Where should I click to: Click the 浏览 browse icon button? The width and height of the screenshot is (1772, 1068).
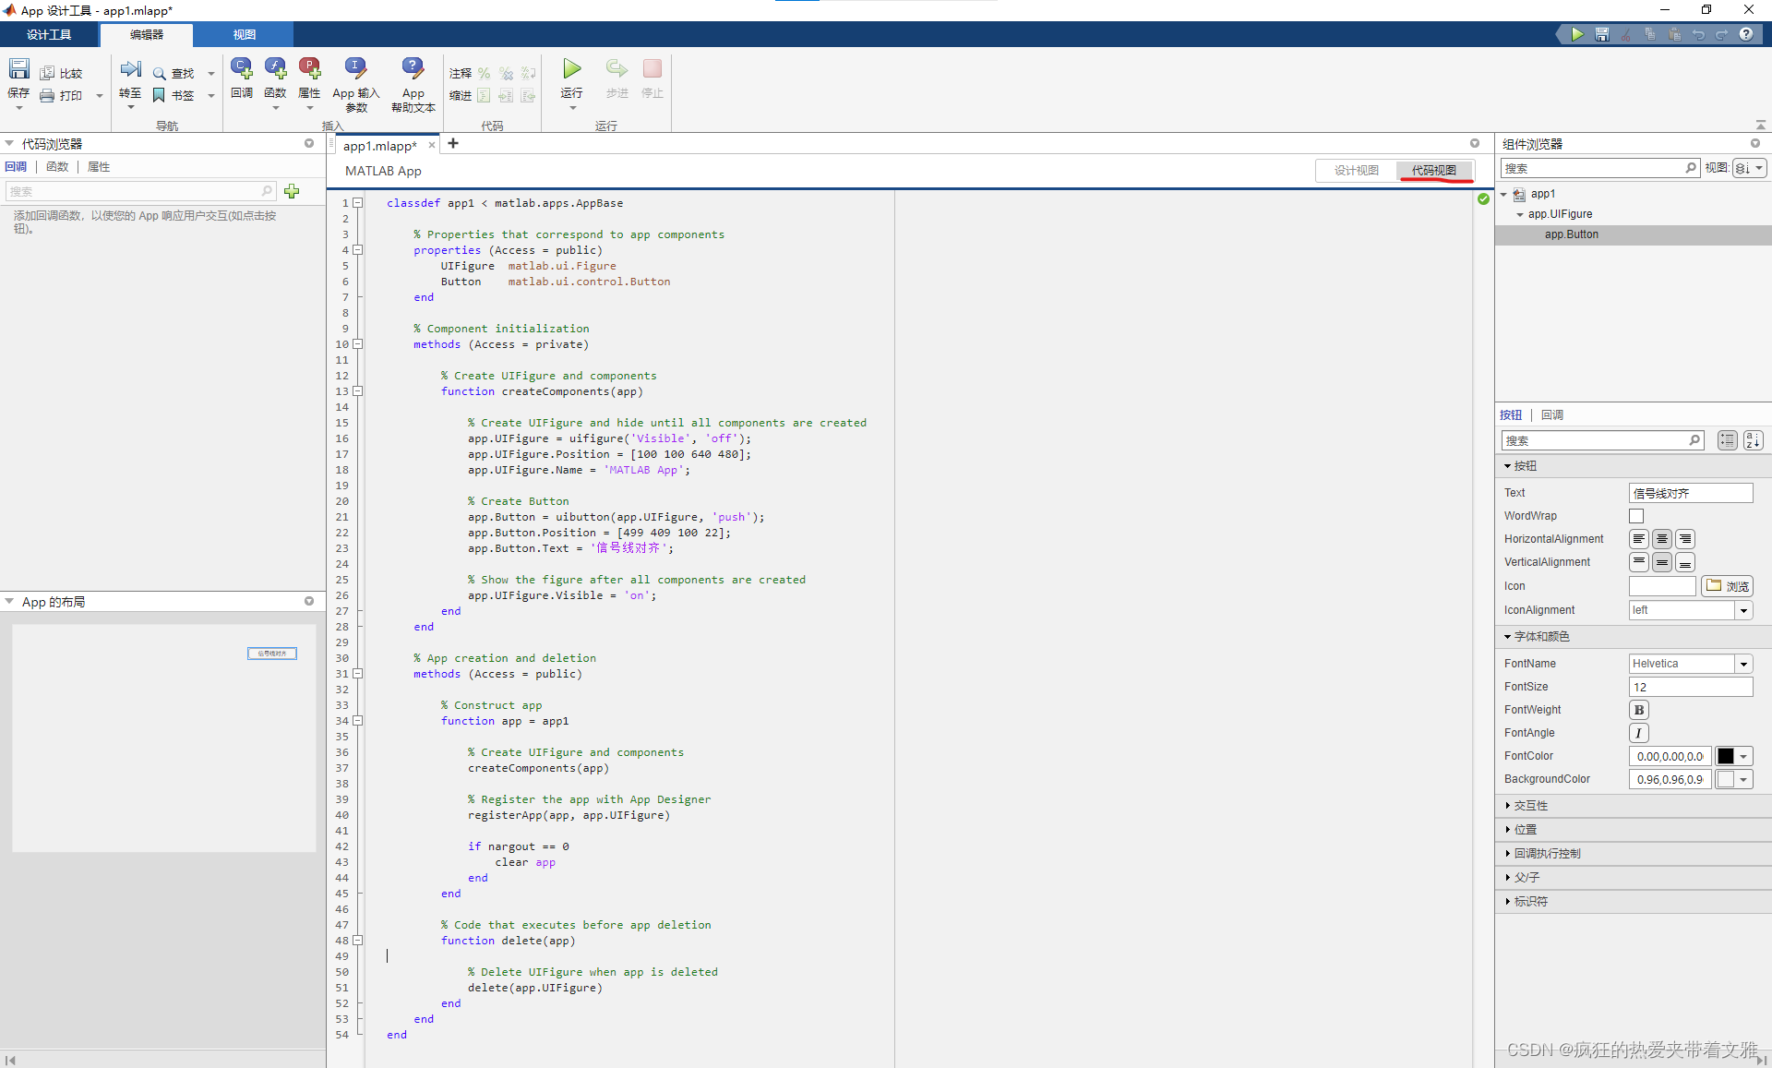coord(1727,586)
